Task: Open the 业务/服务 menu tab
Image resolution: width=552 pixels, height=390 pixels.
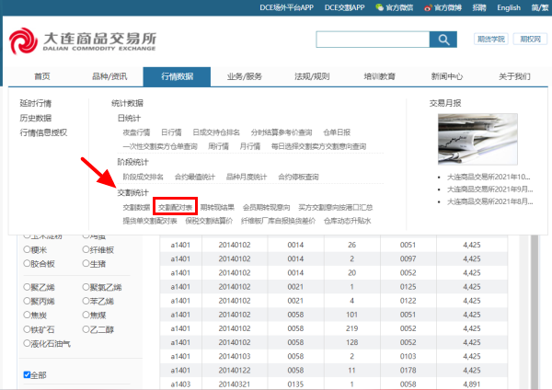Action: 245,76
